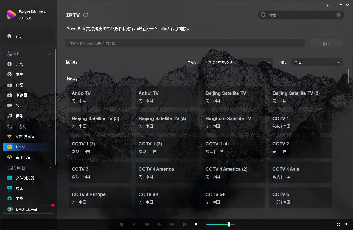
Task: Stop playback
Action: coord(121,224)
